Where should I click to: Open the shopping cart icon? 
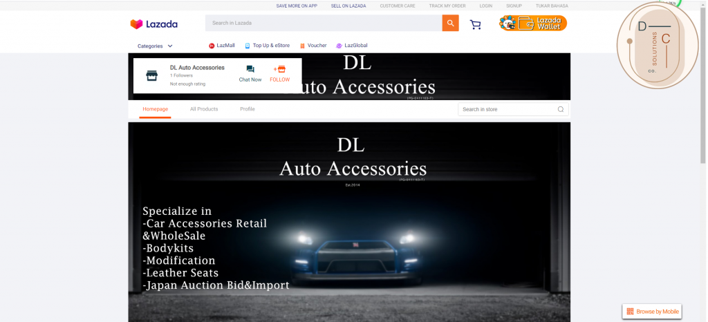click(476, 24)
